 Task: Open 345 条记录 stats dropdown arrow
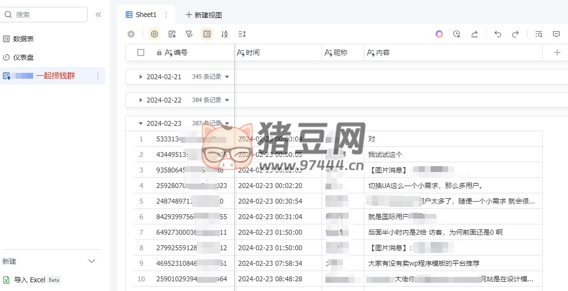click(x=227, y=77)
